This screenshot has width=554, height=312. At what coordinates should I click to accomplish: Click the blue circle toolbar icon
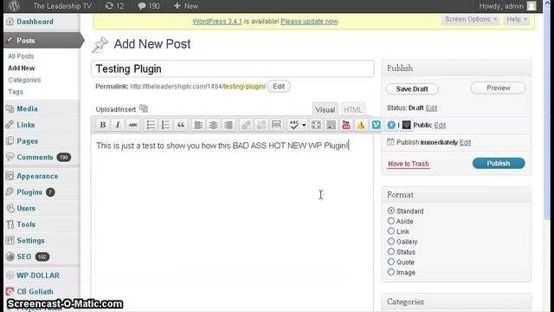[391, 125]
